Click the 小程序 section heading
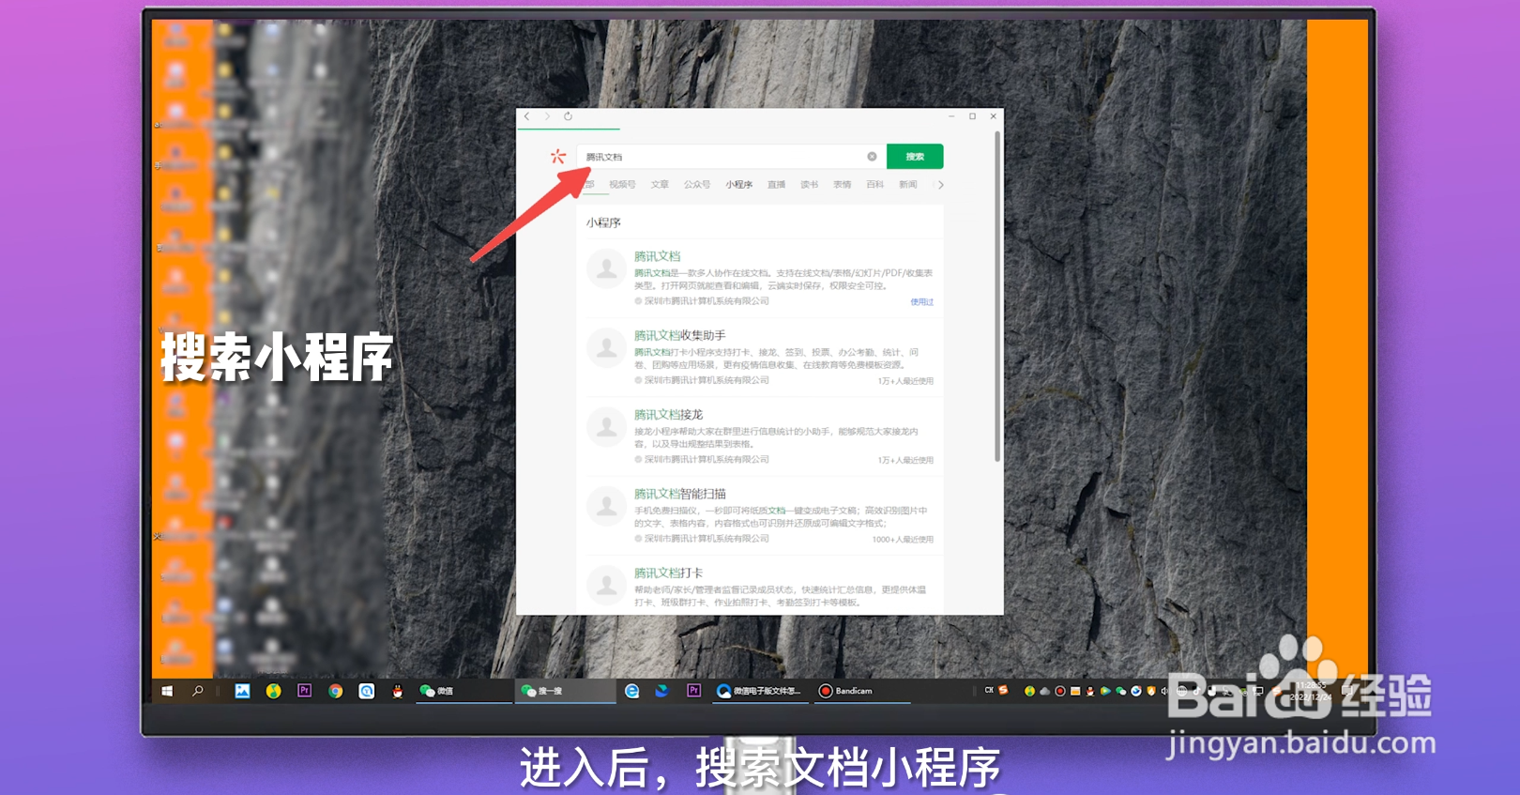The image size is (1520, 795). tap(603, 222)
